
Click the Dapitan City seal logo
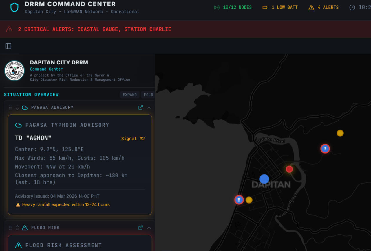point(14,71)
